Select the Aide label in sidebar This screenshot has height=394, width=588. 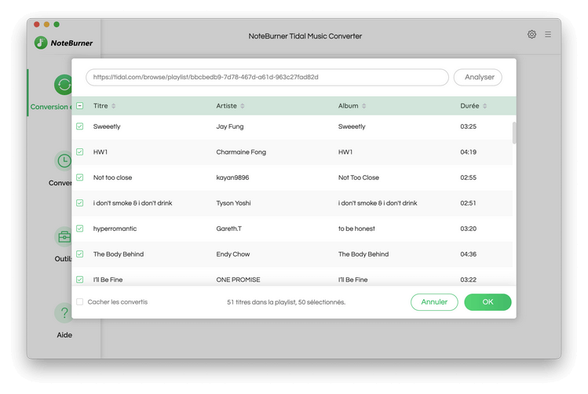(x=64, y=335)
